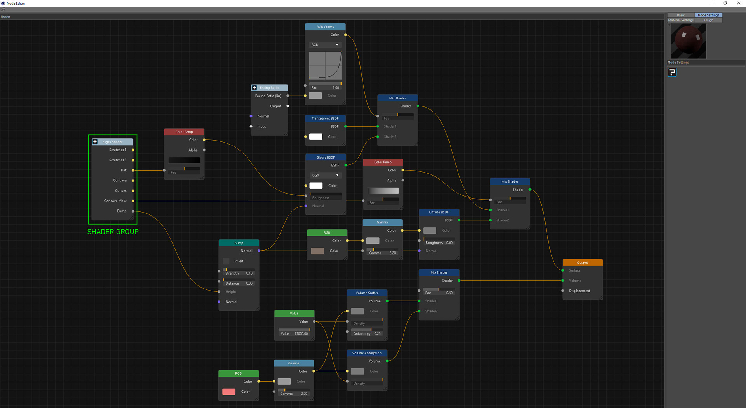Click the gray Color swatch in RGB Curves
The height and width of the screenshot is (408, 746).
pyautogui.click(x=315, y=96)
